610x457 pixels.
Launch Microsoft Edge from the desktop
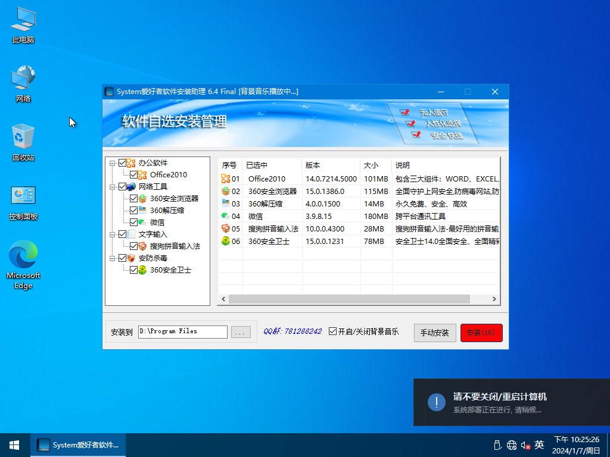(23, 265)
